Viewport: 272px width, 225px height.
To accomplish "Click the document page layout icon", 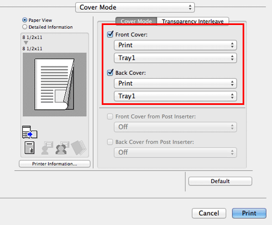I will pos(29,148).
